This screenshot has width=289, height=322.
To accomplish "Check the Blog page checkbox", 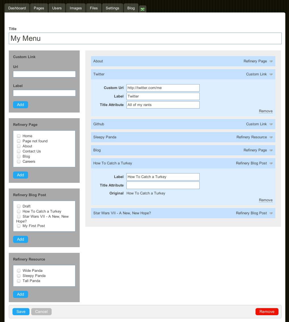I will coord(19,156).
